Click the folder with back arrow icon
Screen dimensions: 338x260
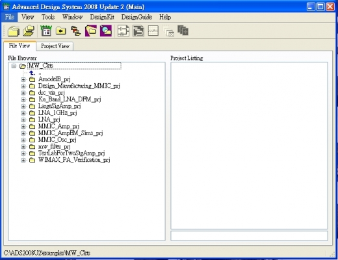[61, 31]
